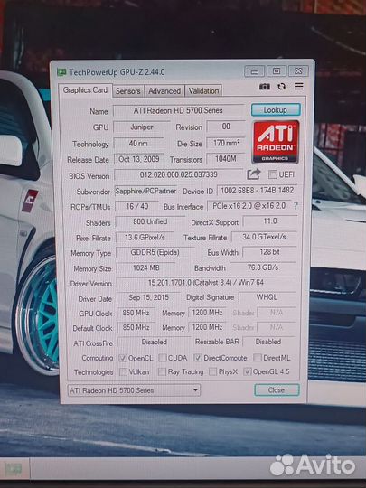Click the Subvendor Sapphire/PCPartner field
The height and width of the screenshot is (488, 366).
pyautogui.click(x=145, y=191)
